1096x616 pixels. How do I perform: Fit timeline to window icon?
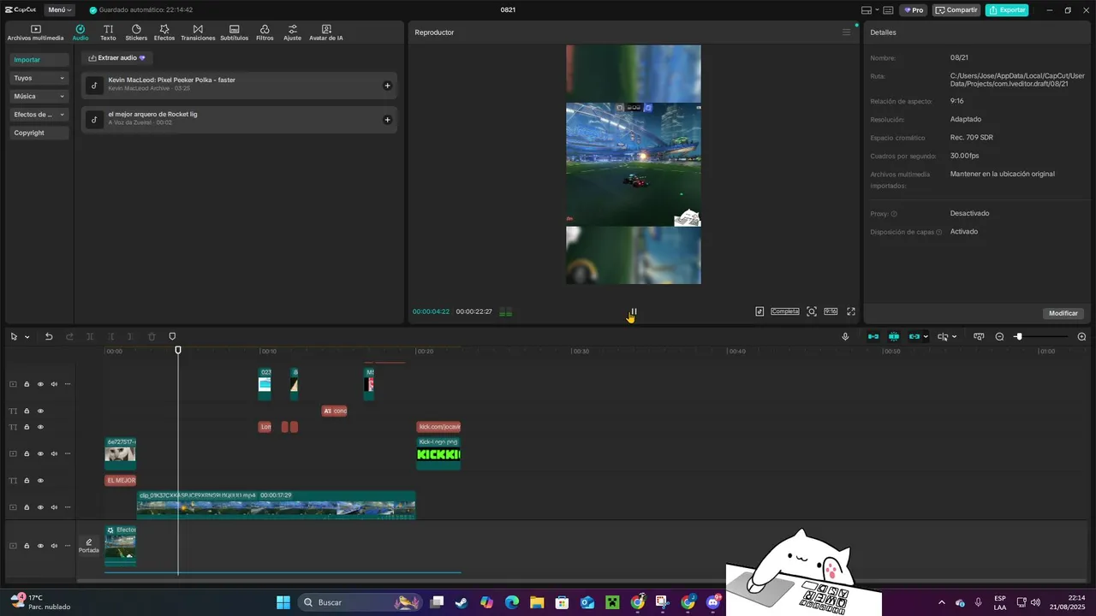pos(979,337)
